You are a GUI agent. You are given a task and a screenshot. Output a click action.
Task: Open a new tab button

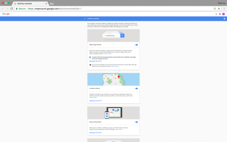[x=51, y=4]
